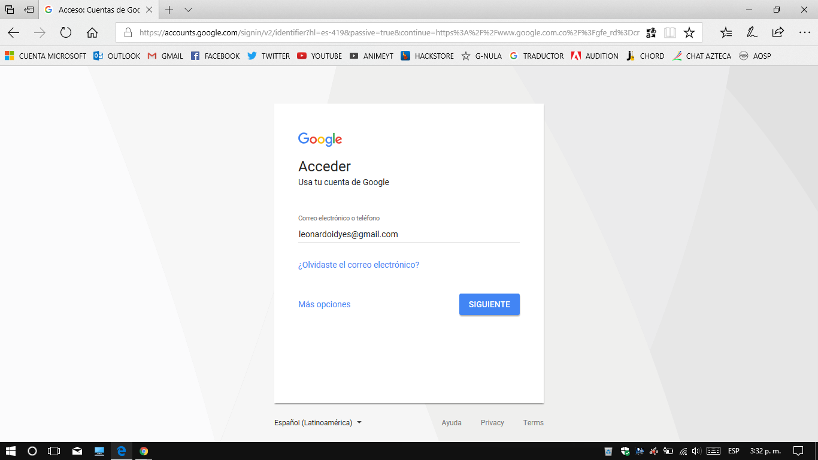Open the Privacy link
Viewport: 818px width, 460px height.
click(492, 423)
